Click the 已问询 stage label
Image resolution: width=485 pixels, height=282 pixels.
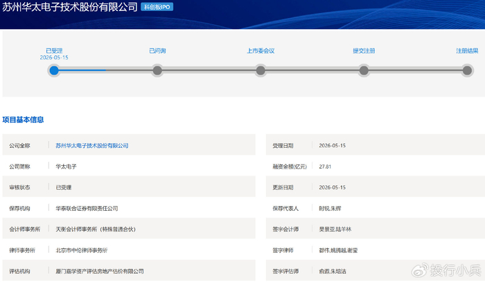point(157,50)
